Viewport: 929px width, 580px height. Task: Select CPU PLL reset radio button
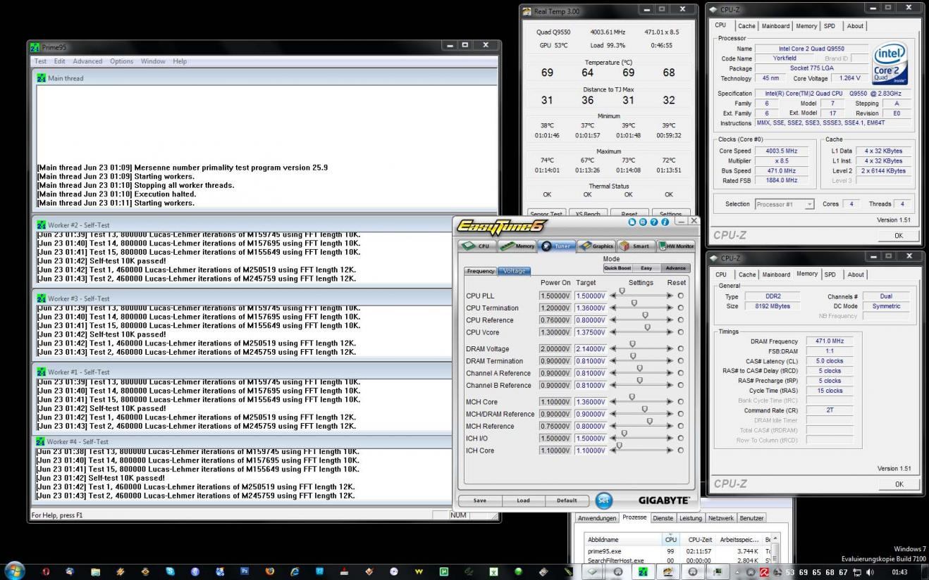click(x=680, y=296)
